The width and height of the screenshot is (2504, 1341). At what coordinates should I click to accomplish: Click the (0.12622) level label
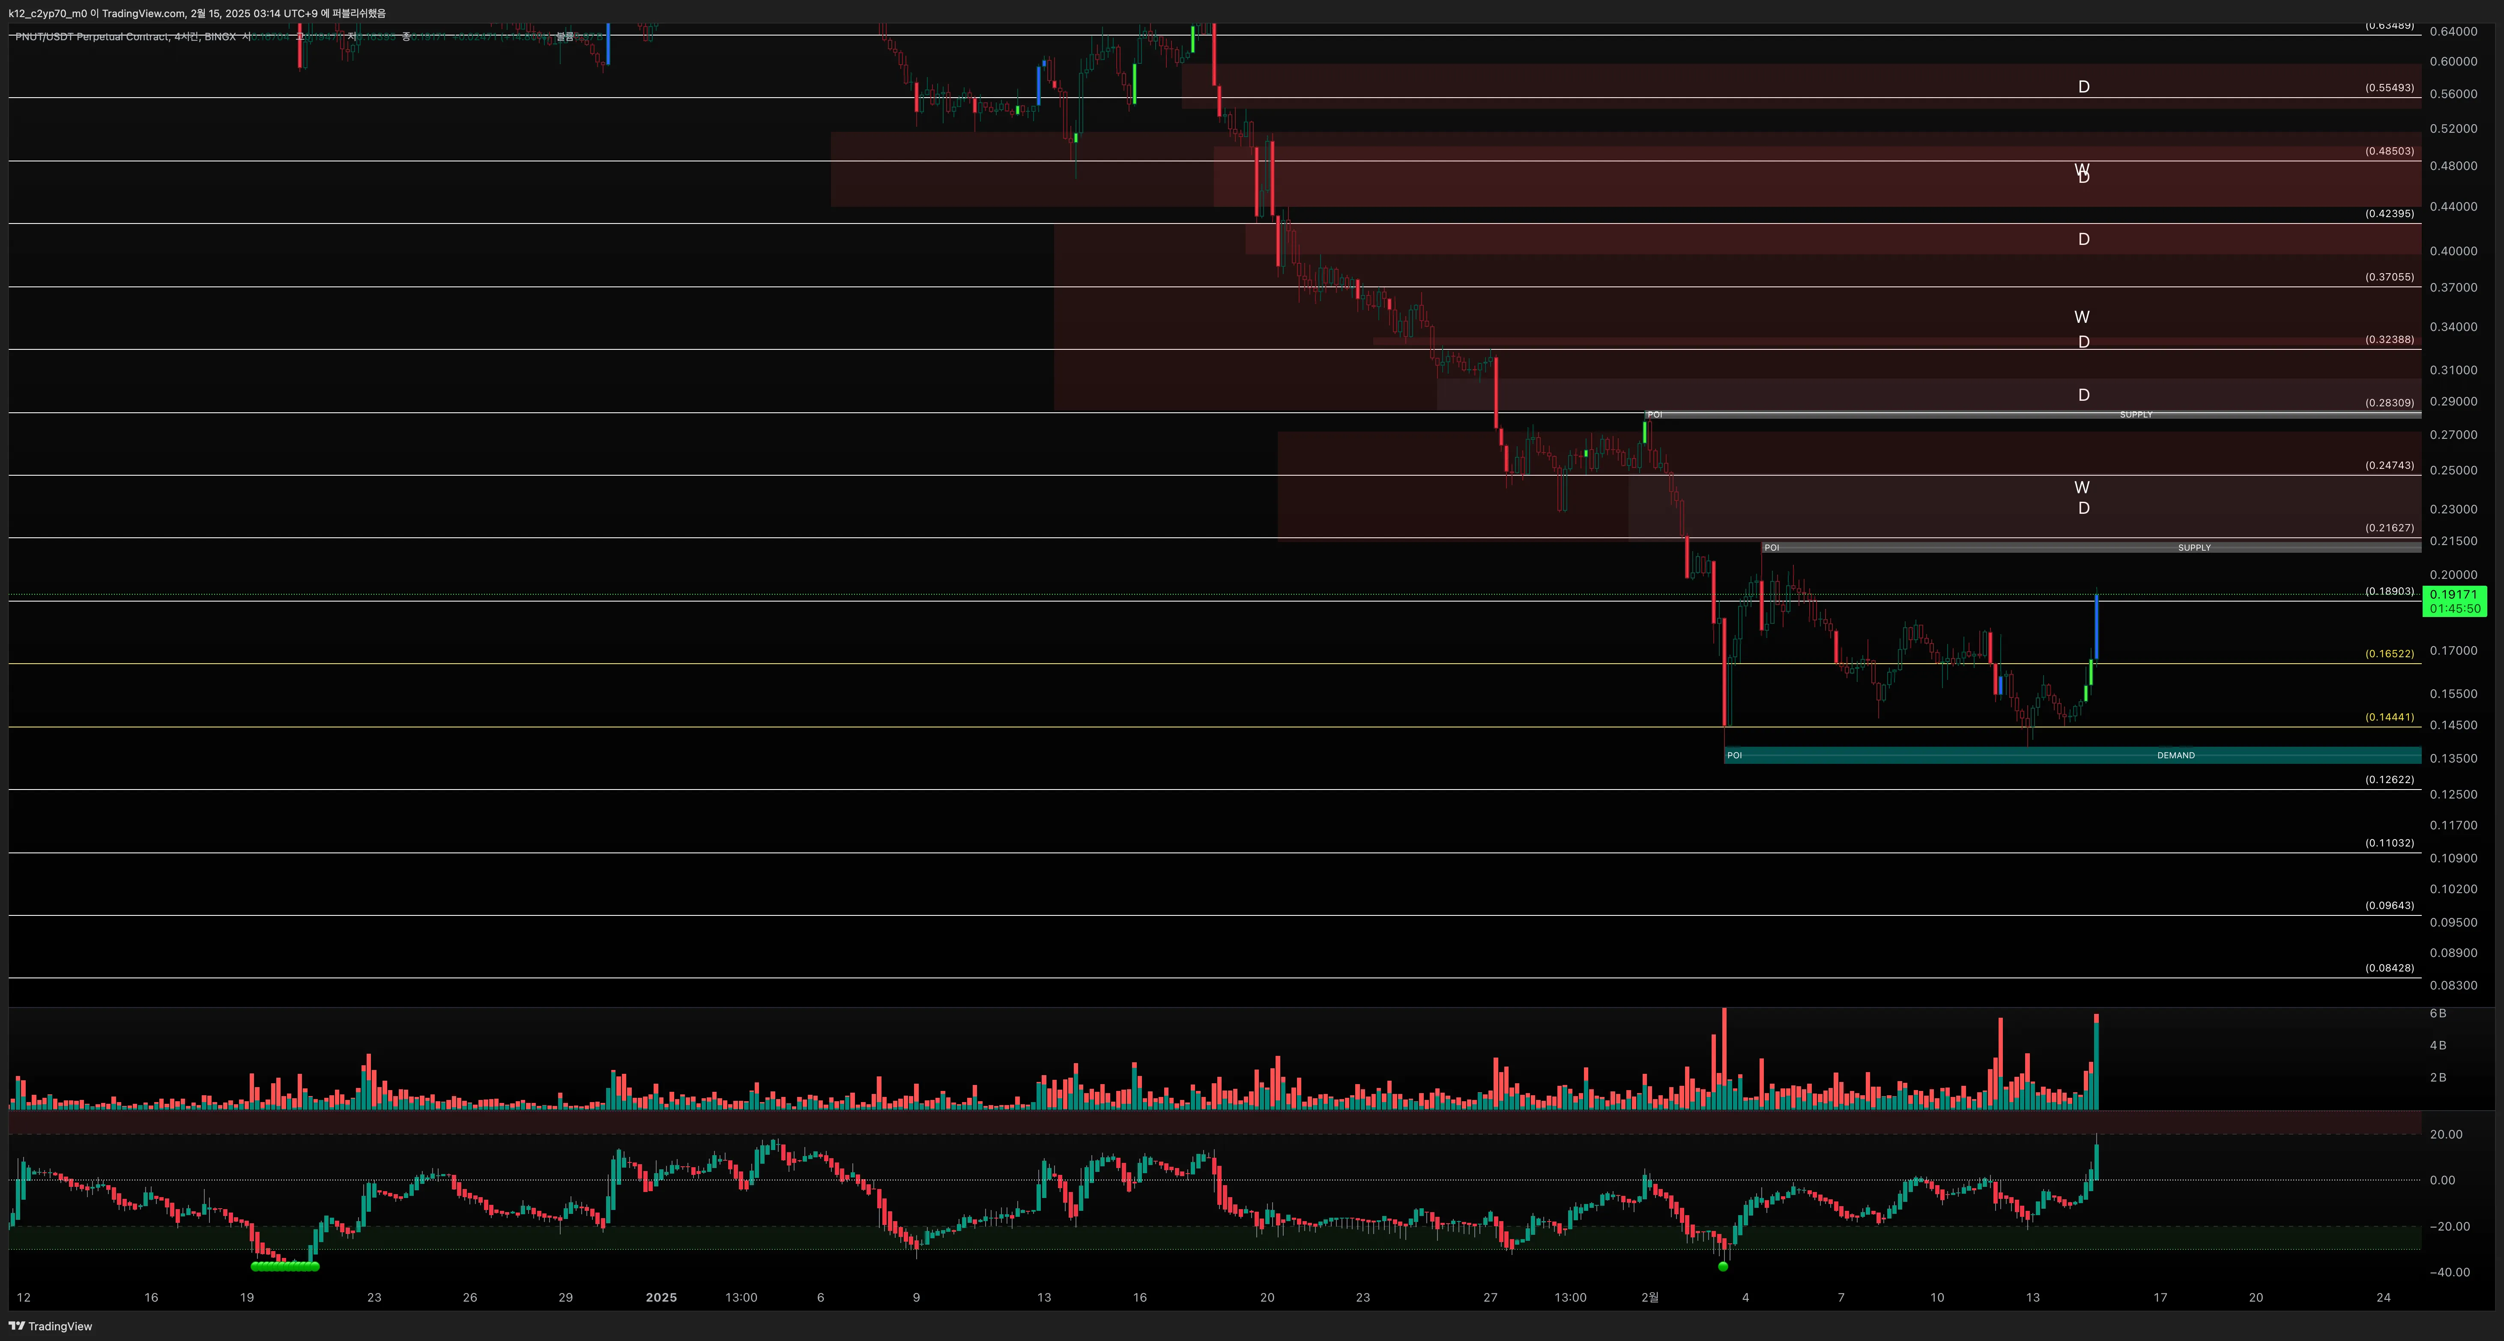[2389, 780]
